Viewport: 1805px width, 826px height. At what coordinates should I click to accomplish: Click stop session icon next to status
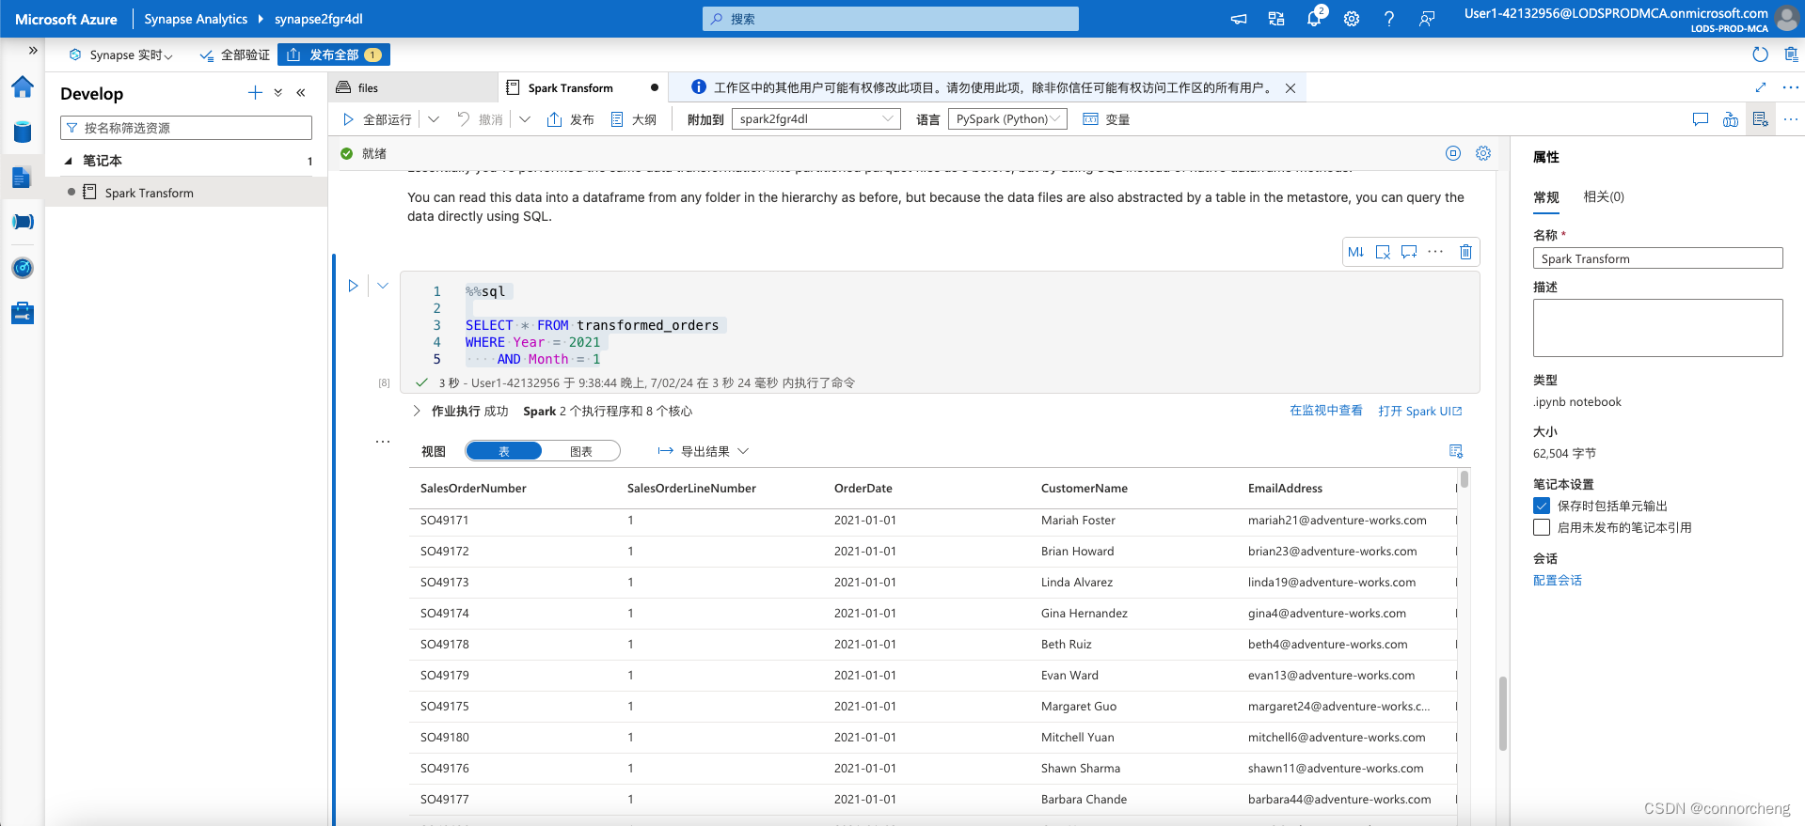pos(1453,153)
